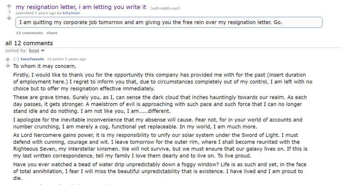Upvote the TacoTweets comment
Screen dimensions: 342x185
tap(8, 59)
